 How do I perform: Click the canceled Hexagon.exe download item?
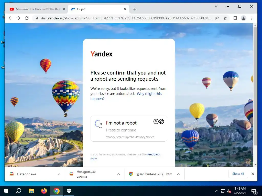[86, 174]
